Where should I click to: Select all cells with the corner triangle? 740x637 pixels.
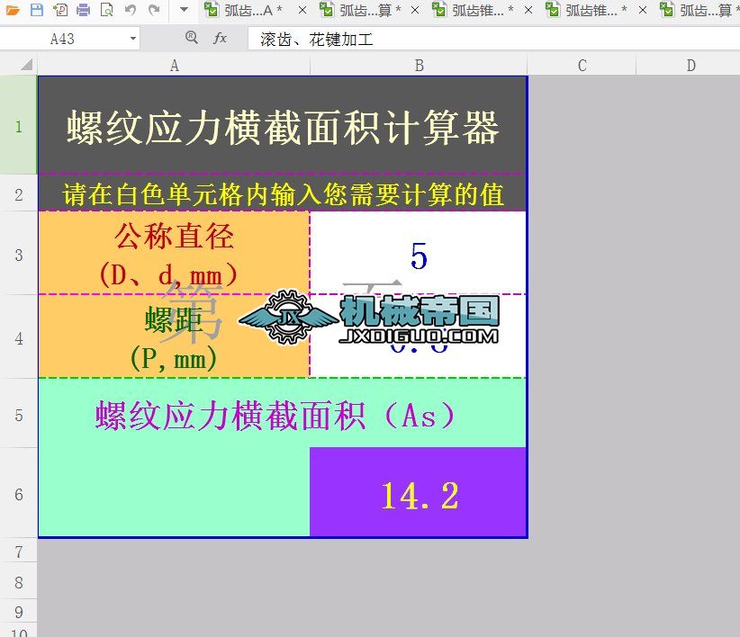point(26,64)
